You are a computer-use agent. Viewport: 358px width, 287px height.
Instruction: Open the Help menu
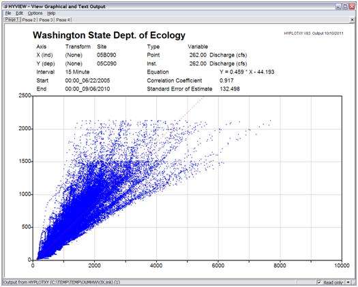51,13
